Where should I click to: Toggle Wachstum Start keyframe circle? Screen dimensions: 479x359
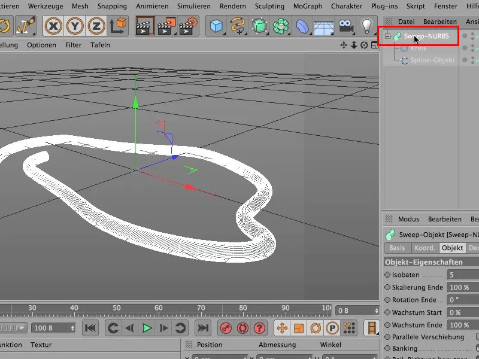387,312
